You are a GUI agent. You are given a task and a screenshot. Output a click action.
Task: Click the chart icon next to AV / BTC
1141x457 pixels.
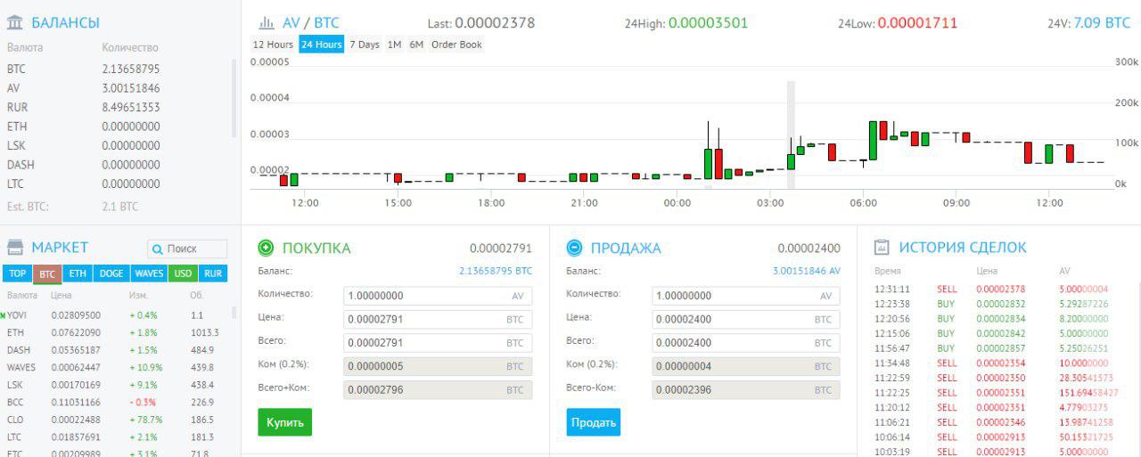pyautogui.click(x=266, y=23)
